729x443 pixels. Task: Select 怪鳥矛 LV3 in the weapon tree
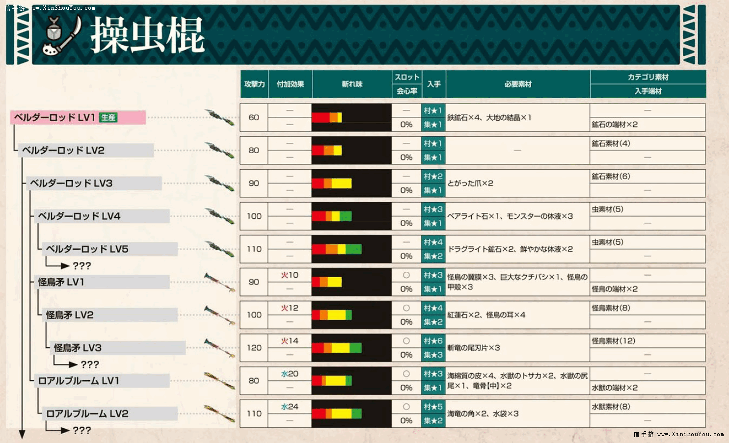[117, 348]
